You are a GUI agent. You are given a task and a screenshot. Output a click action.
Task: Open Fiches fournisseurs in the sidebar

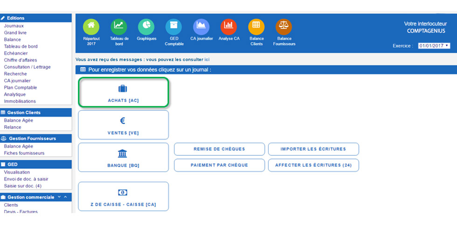pos(24,153)
